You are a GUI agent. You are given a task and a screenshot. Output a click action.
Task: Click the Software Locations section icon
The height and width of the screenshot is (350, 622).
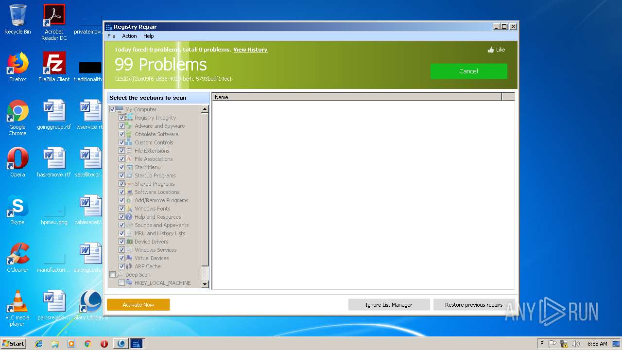129,192
